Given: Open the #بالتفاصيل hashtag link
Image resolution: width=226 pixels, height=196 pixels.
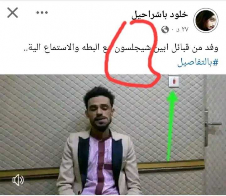Looking at the screenshot, I should (x=198, y=62).
